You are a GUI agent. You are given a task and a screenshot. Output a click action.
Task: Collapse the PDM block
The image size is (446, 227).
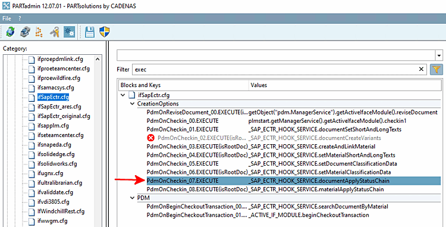coord(132,198)
